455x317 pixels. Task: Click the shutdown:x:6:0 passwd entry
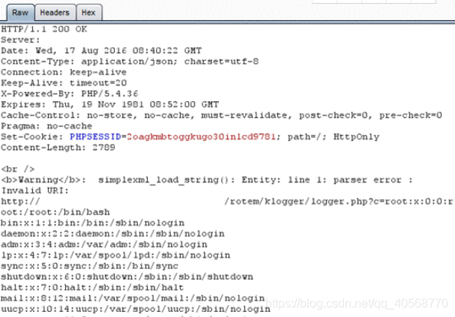[x=127, y=277]
